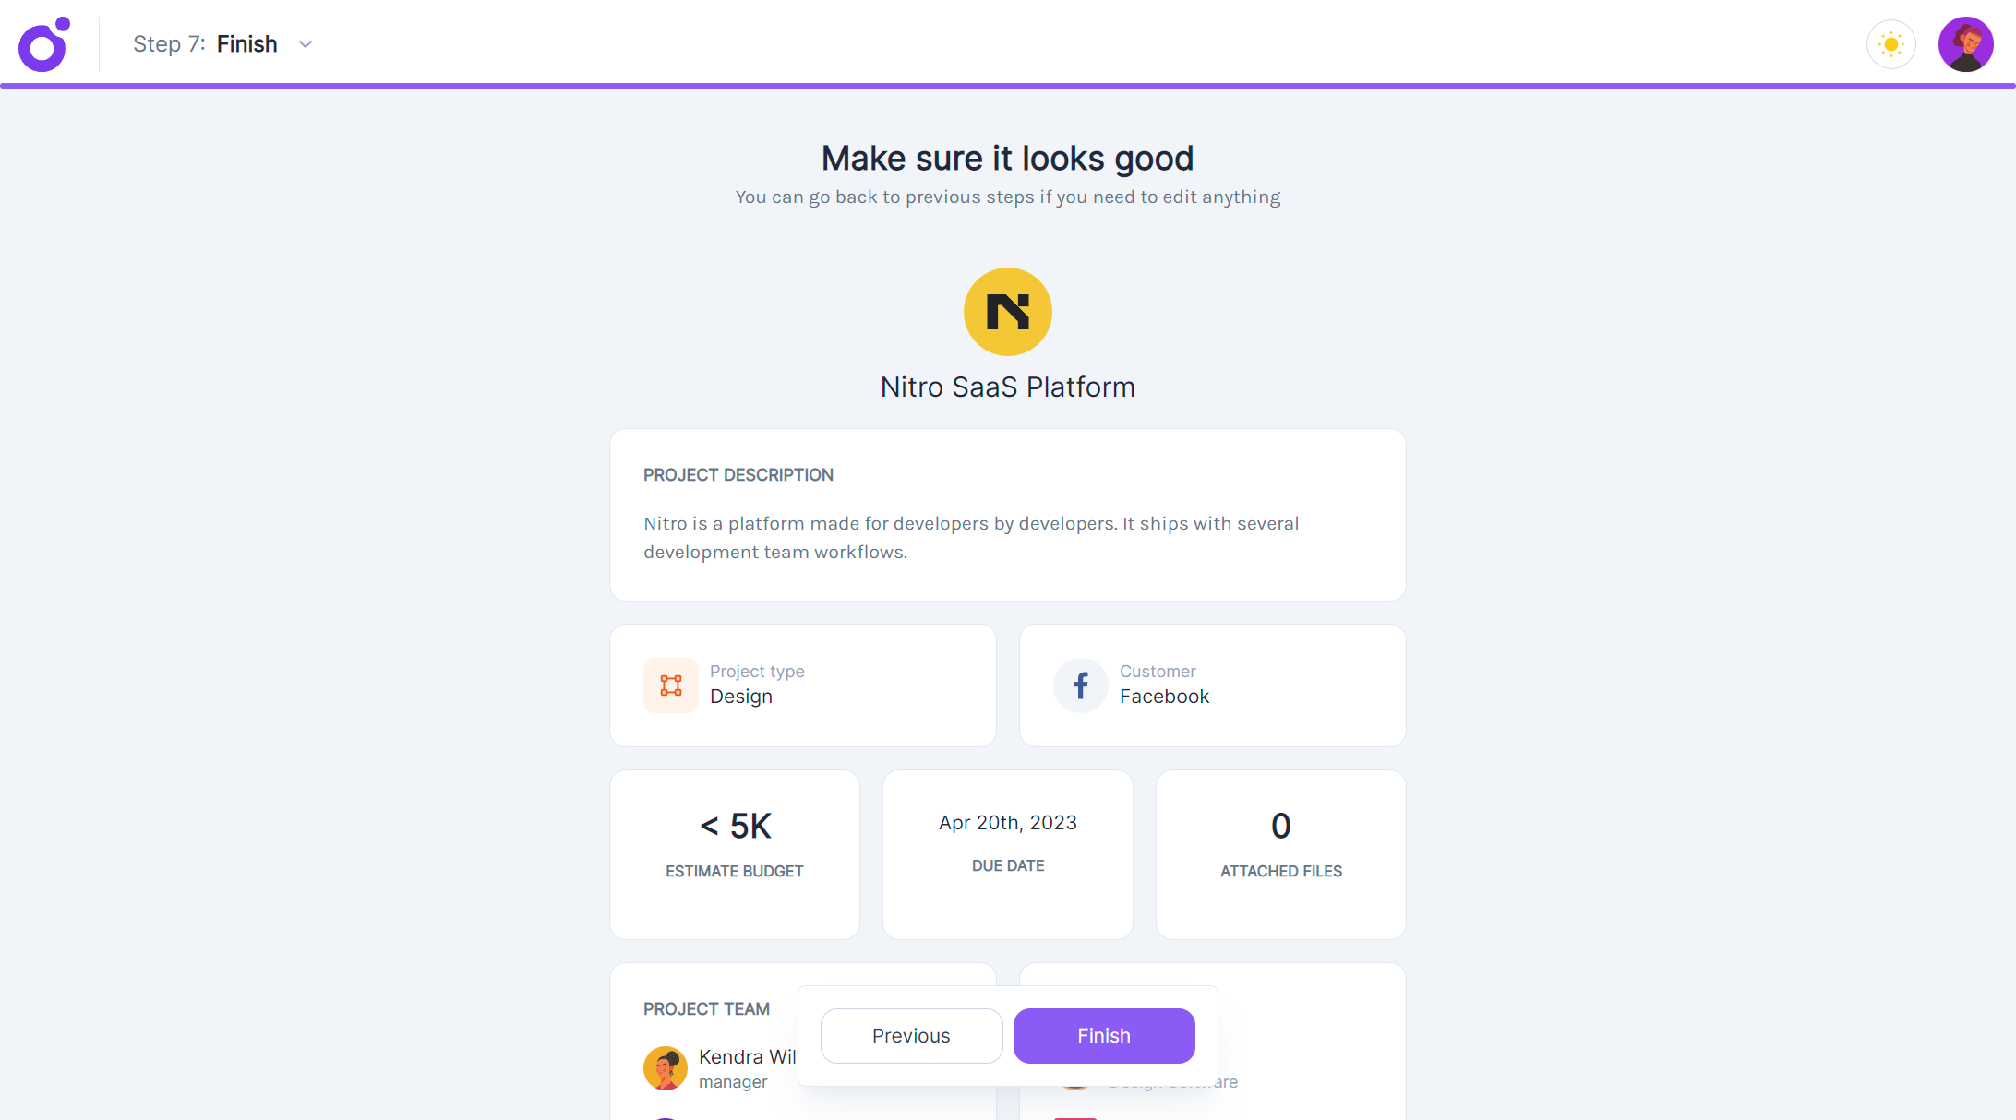Viewport: 2016px width, 1120px height.
Task: Click the orange Project type icon
Action: 671,685
